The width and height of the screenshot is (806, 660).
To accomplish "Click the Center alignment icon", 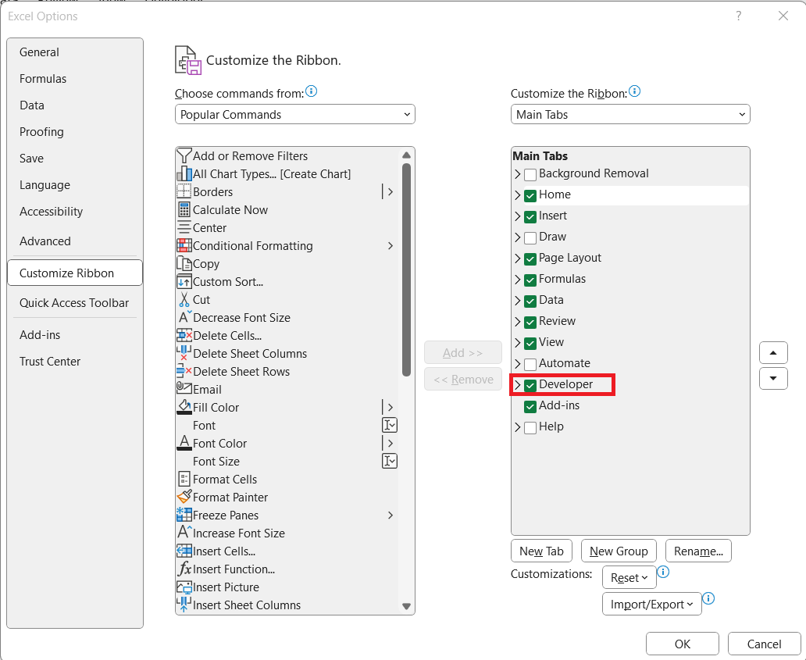I will [184, 228].
